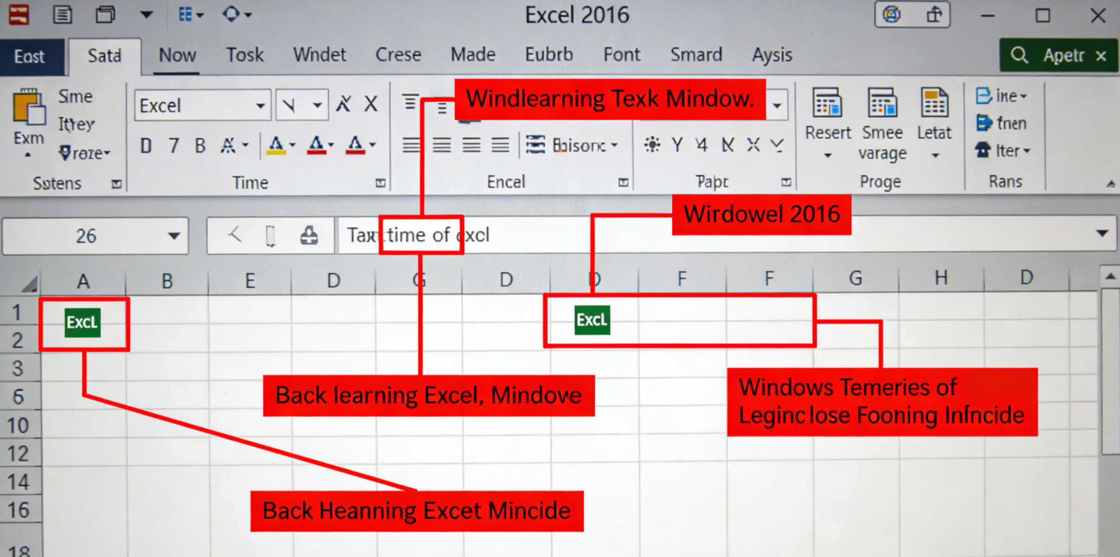Click the yellow highlight color A swatch
Viewport: 1120px width, 557px height.
[x=276, y=146]
